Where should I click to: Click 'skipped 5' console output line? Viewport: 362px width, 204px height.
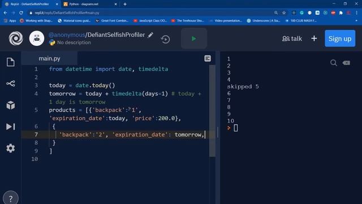[x=243, y=87]
